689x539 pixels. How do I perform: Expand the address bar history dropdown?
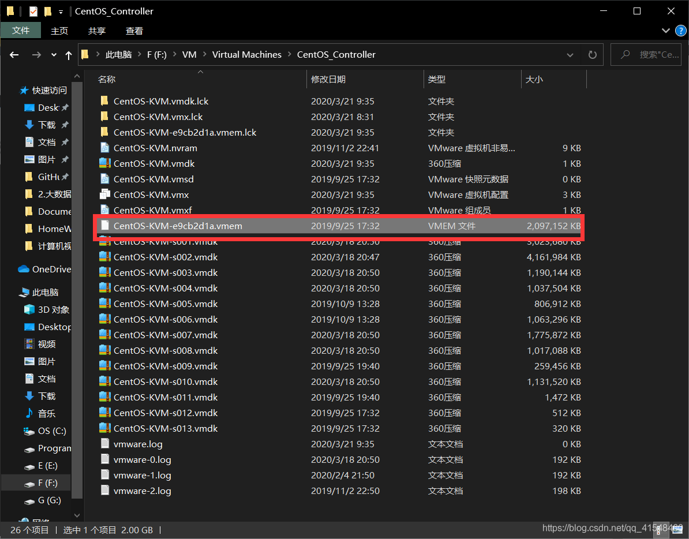click(570, 55)
